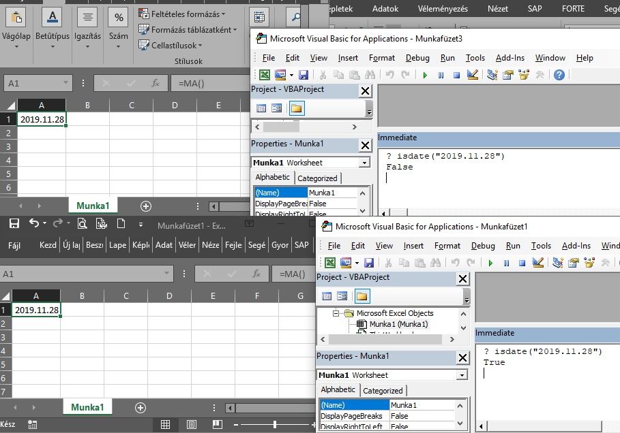Screen dimensions: 620x433
Task: Close Project pane in Munkafüzet1 VBA
Action: click(x=462, y=279)
